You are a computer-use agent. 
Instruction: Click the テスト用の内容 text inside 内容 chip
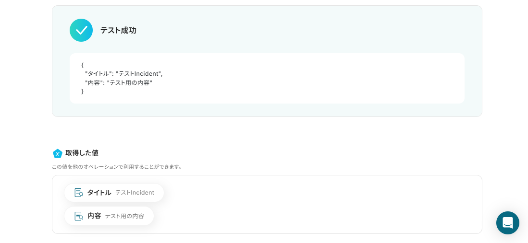(x=124, y=216)
